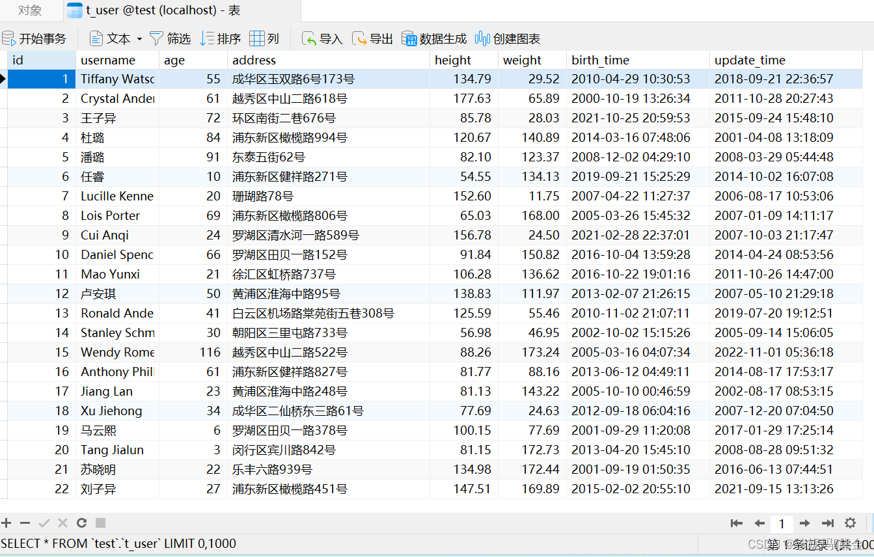Select update_time cell 2022-11-01 05:36:18
Viewport: 874px width, 557px height.
coord(786,352)
